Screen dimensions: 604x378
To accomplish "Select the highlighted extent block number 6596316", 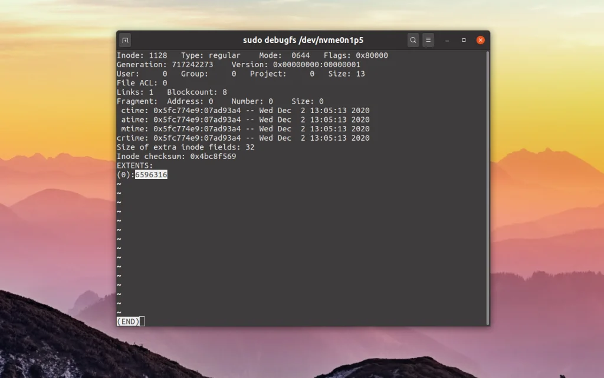I will click(x=151, y=174).
